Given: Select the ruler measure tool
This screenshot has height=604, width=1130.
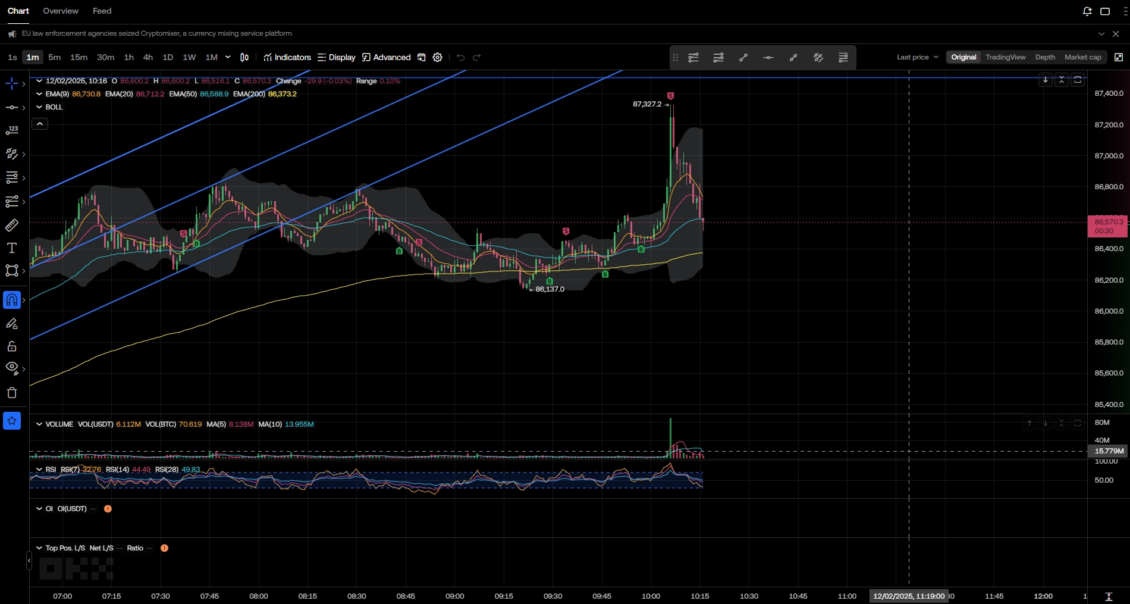Looking at the screenshot, I should 12,225.
